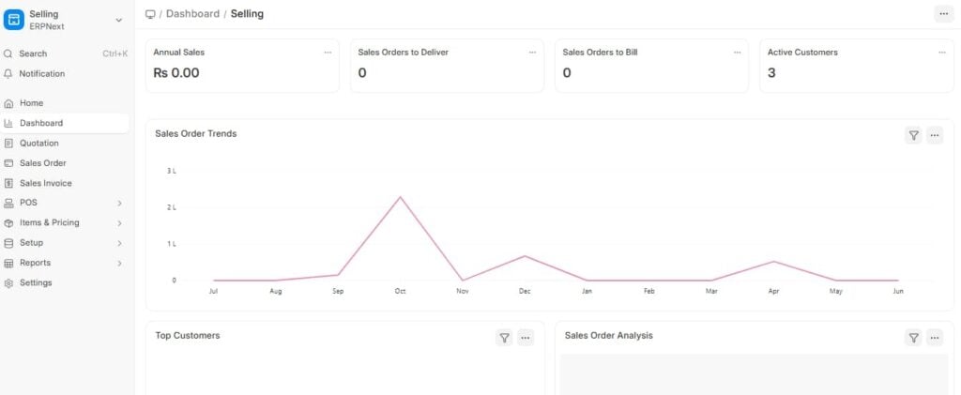Click filter icon on Top Customers card
The width and height of the screenshot is (961, 395).
click(x=504, y=338)
